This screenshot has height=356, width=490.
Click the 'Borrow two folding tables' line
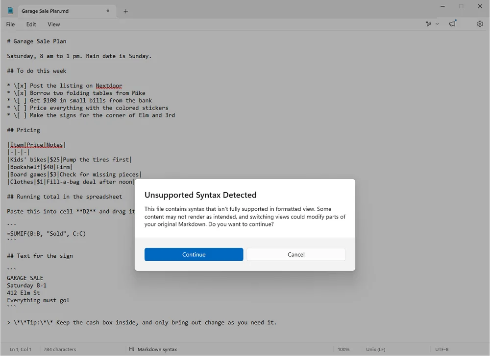point(76,93)
